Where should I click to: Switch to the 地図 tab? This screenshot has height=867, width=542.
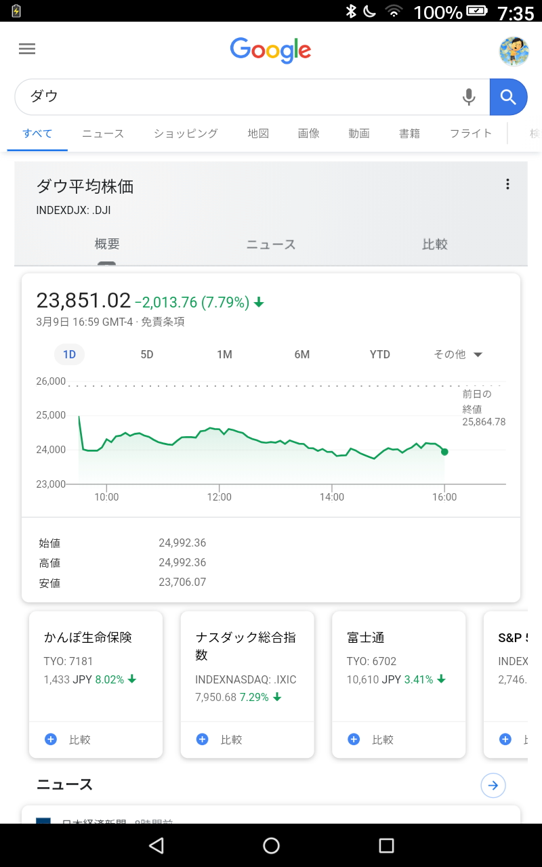coord(258,133)
